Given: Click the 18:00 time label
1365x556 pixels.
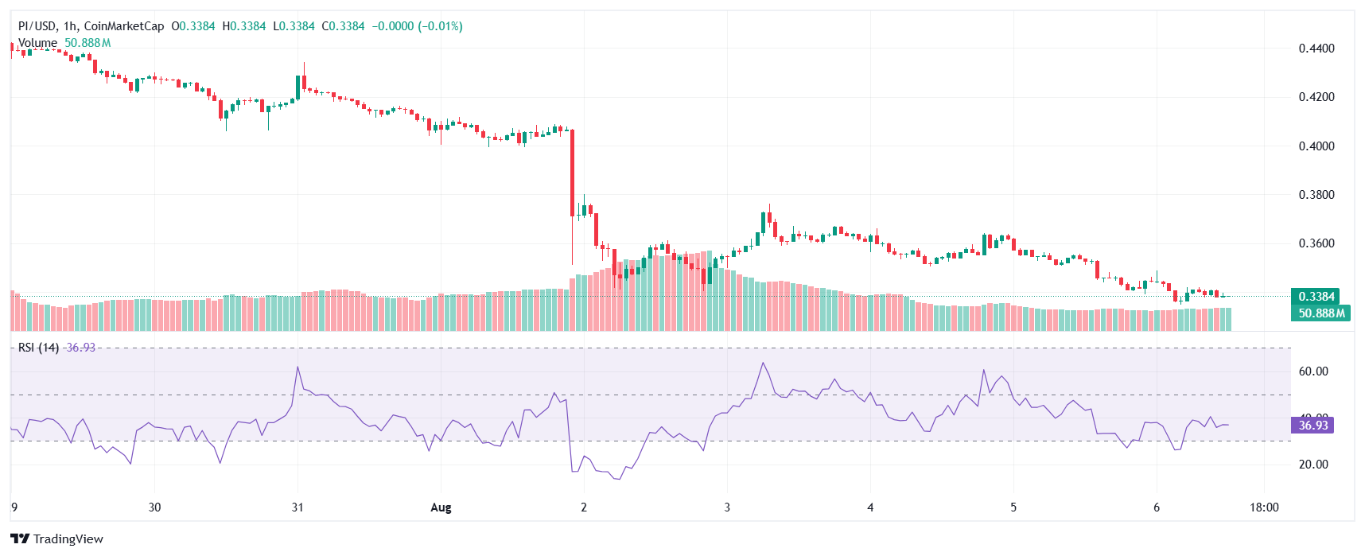Looking at the screenshot, I should click(x=1264, y=507).
